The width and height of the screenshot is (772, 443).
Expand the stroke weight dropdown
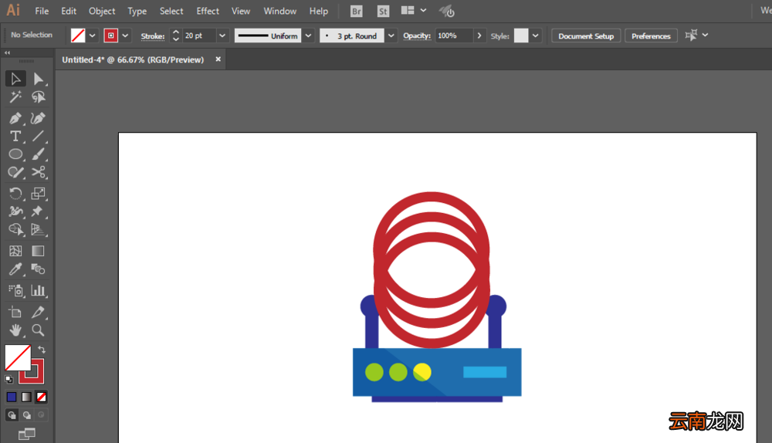tap(222, 36)
